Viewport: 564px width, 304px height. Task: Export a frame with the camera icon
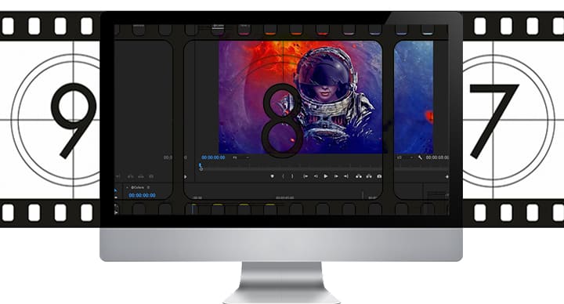pos(379,176)
